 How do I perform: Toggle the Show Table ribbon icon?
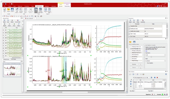click(36, 10)
